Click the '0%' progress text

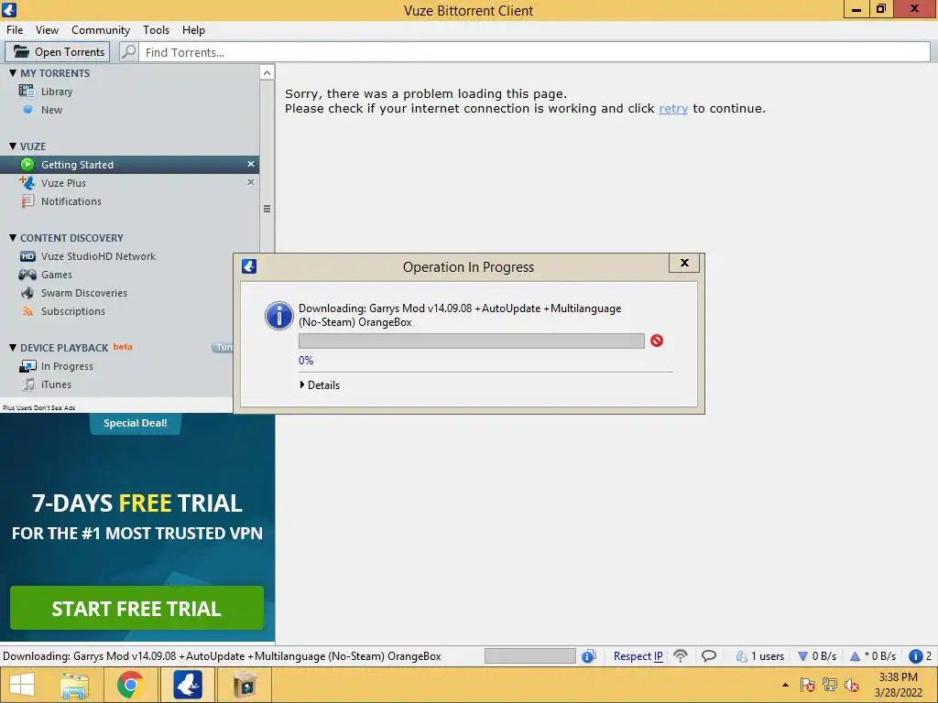pyautogui.click(x=306, y=361)
